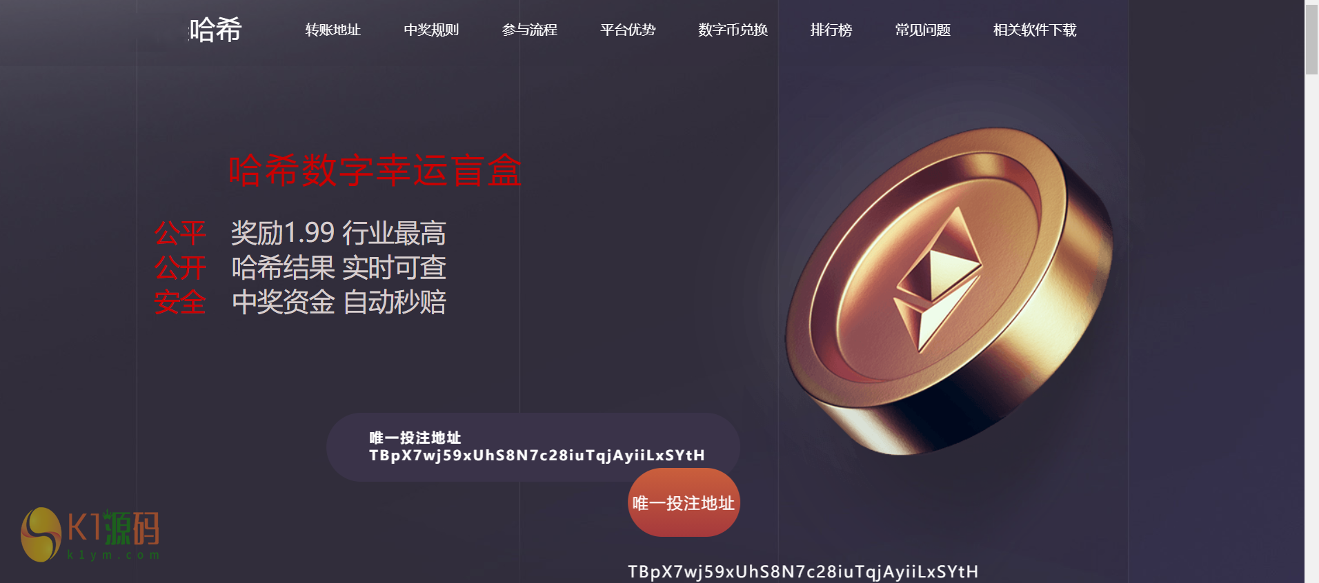Click the red 安全 label
The width and height of the screenshot is (1319, 583).
180,302
